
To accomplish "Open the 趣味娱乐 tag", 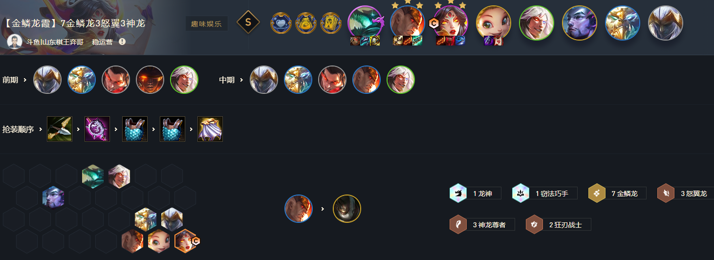I will click(x=207, y=23).
